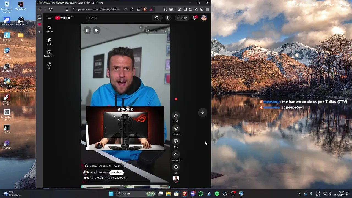Open @ZachsTechTurf channel link
The width and height of the screenshot is (352, 198).
click(99, 172)
